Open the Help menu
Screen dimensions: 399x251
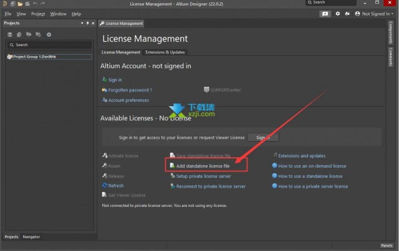(76, 14)
